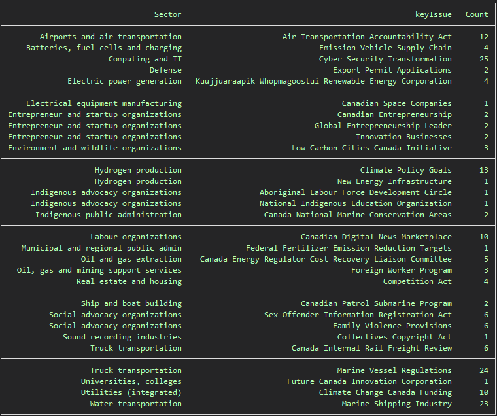Screen dimensions: 497x416
Task: Click 'Future Canada Innovation Corporation' text
Action: [369, 381]
